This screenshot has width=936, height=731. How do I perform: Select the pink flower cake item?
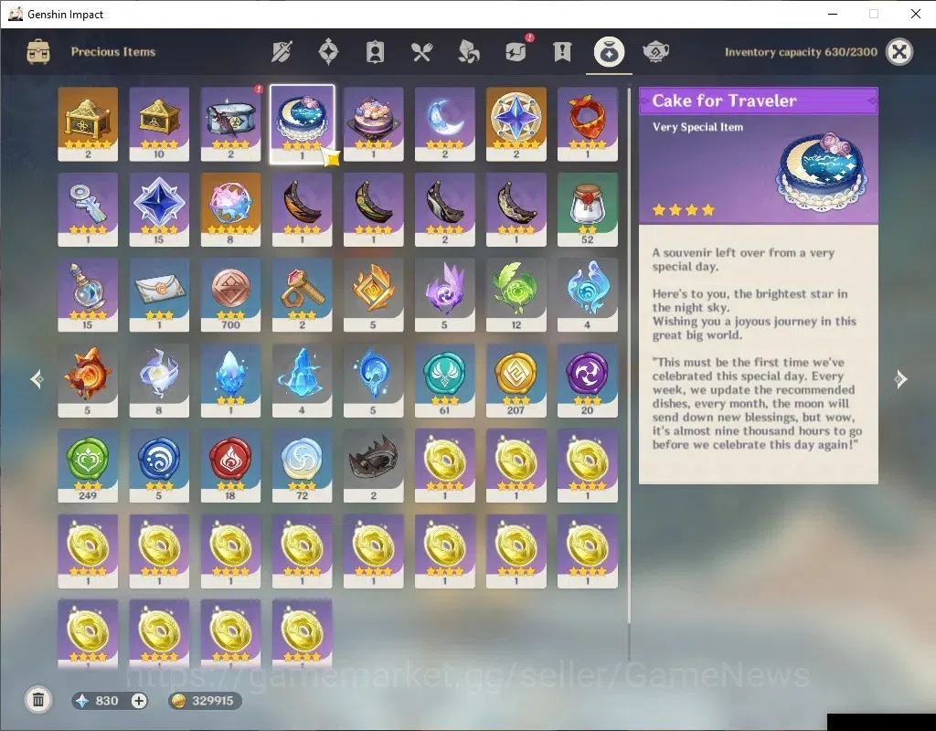pyautogui.click(x=373, y=124)
